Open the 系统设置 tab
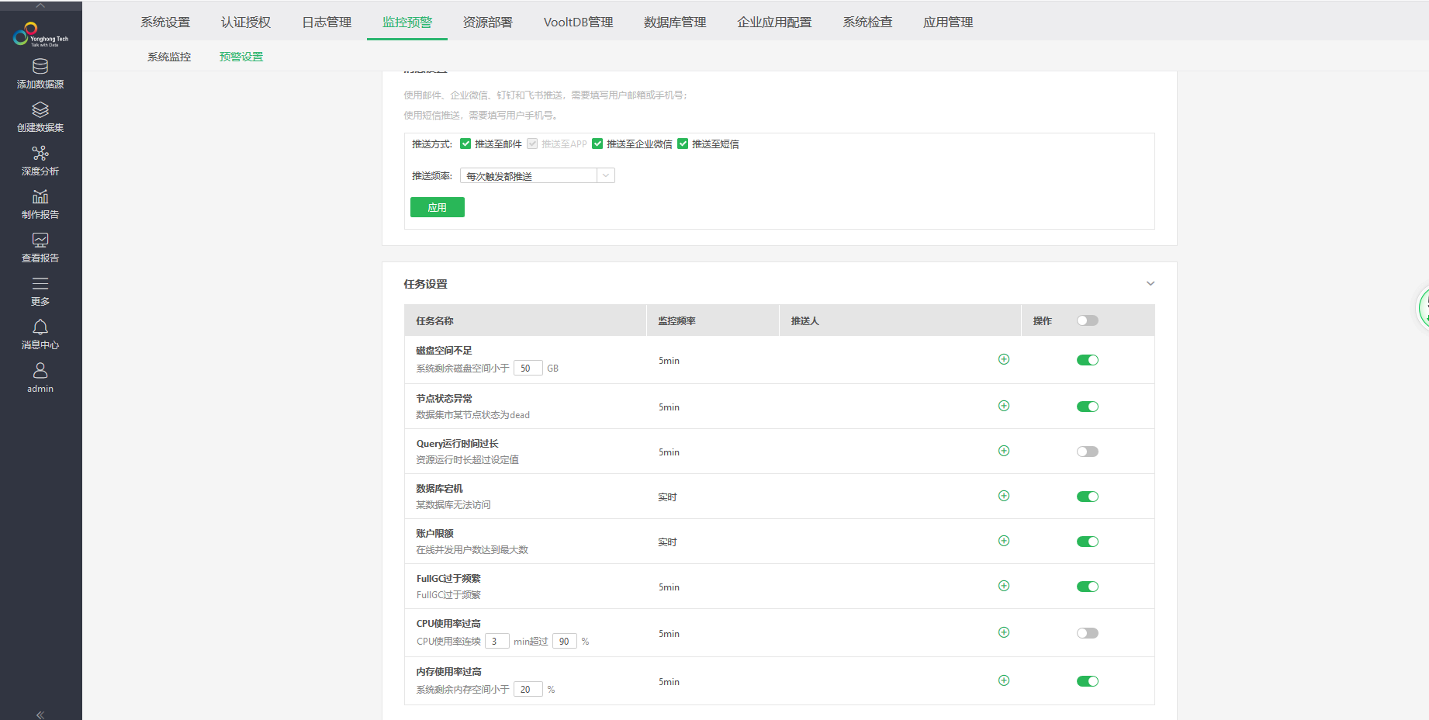This screenshot has height=720, width=1429. click(165, 22)
